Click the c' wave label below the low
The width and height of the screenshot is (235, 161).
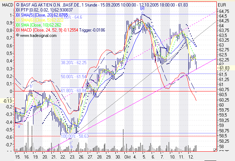71,143
